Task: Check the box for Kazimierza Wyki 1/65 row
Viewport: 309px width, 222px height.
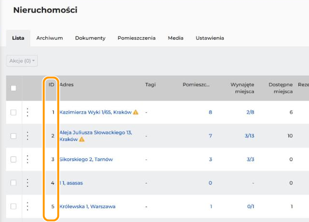Action: click(14, 112)
